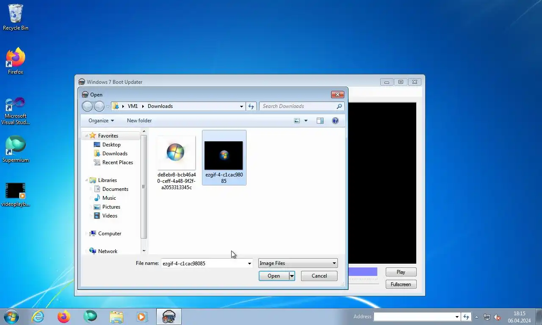Click VM1 in the address path
The width and height of the screenshot is (542, 325).
(133, 106)
